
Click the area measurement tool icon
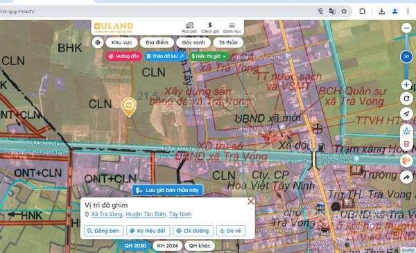[x=406, y=131]
